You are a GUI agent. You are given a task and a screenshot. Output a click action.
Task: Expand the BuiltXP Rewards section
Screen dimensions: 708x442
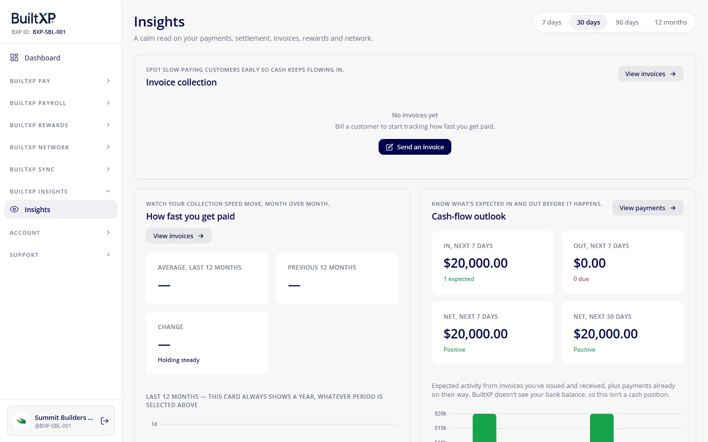pos(60,125)
